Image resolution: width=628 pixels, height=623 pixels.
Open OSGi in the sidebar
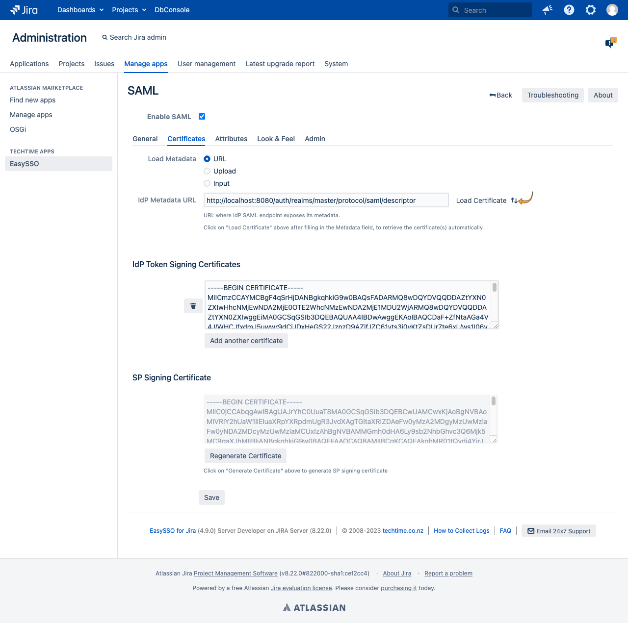(18, 129)
